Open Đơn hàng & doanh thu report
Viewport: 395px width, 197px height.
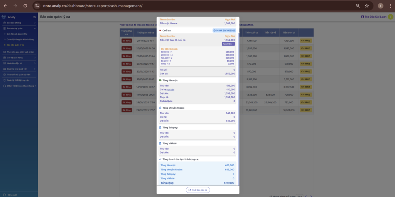[x=17, y=34]
